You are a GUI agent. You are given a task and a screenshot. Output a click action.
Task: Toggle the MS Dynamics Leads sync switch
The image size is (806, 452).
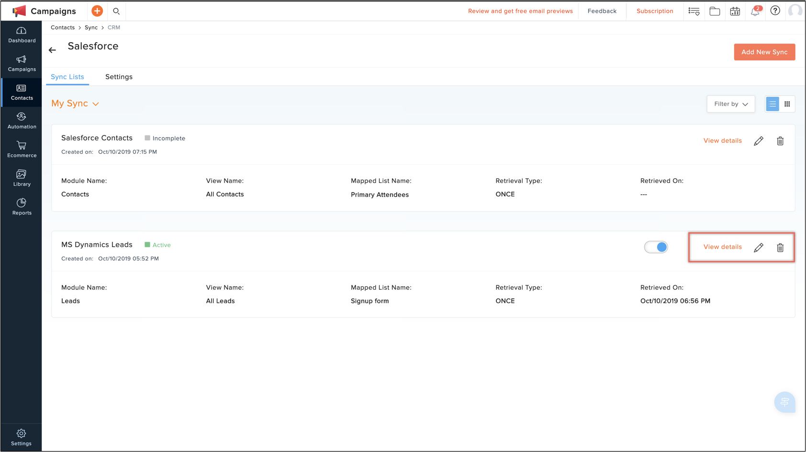(656, 247)
